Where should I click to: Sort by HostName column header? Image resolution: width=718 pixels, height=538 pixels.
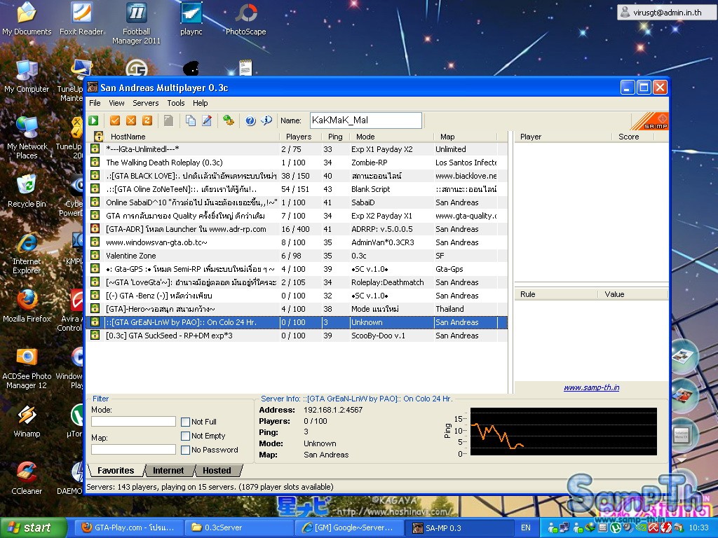pos(192,137)
